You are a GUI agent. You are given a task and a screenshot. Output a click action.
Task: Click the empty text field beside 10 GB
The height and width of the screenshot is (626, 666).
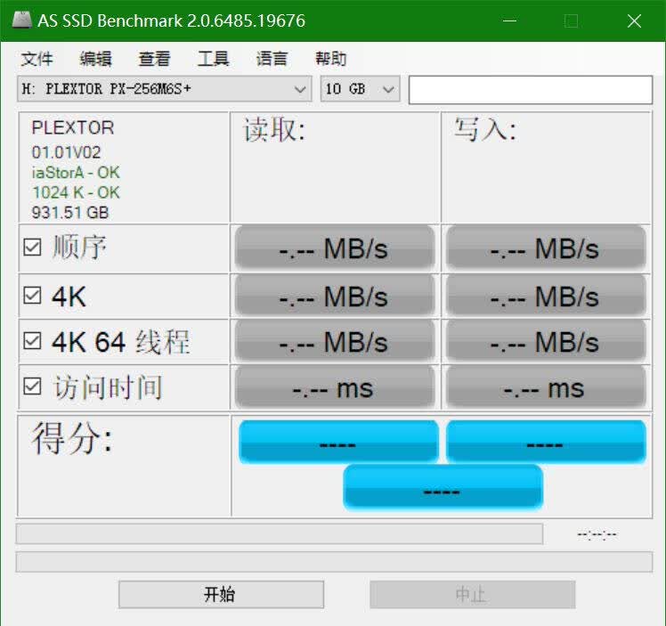531,90
